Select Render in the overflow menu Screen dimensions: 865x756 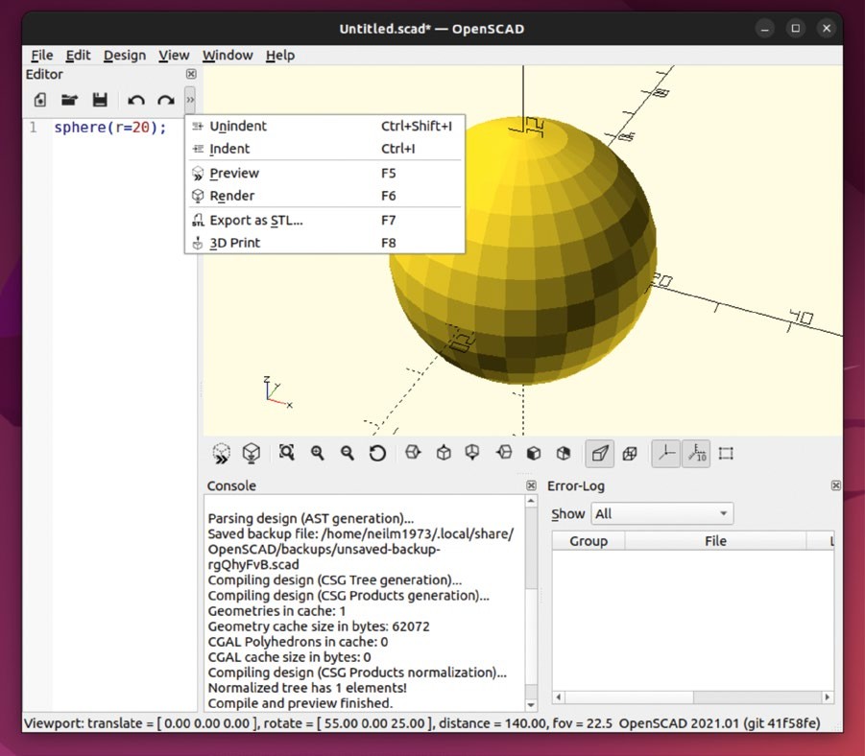(324, 196)
